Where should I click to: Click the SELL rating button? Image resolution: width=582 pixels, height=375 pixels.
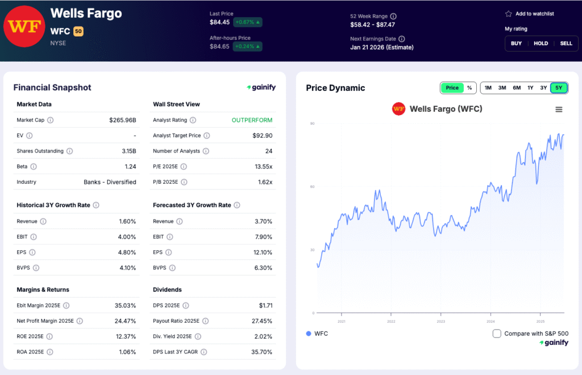click(x=566, y=43)
